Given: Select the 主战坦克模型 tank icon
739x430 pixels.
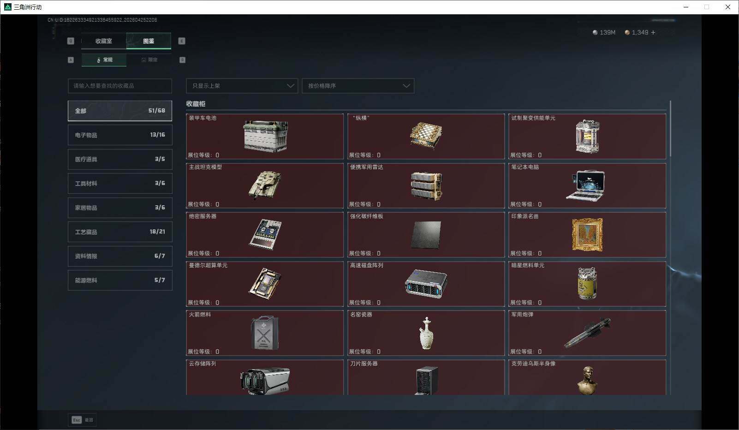Looking at the screenshot, I should click(x=265, y=185).
